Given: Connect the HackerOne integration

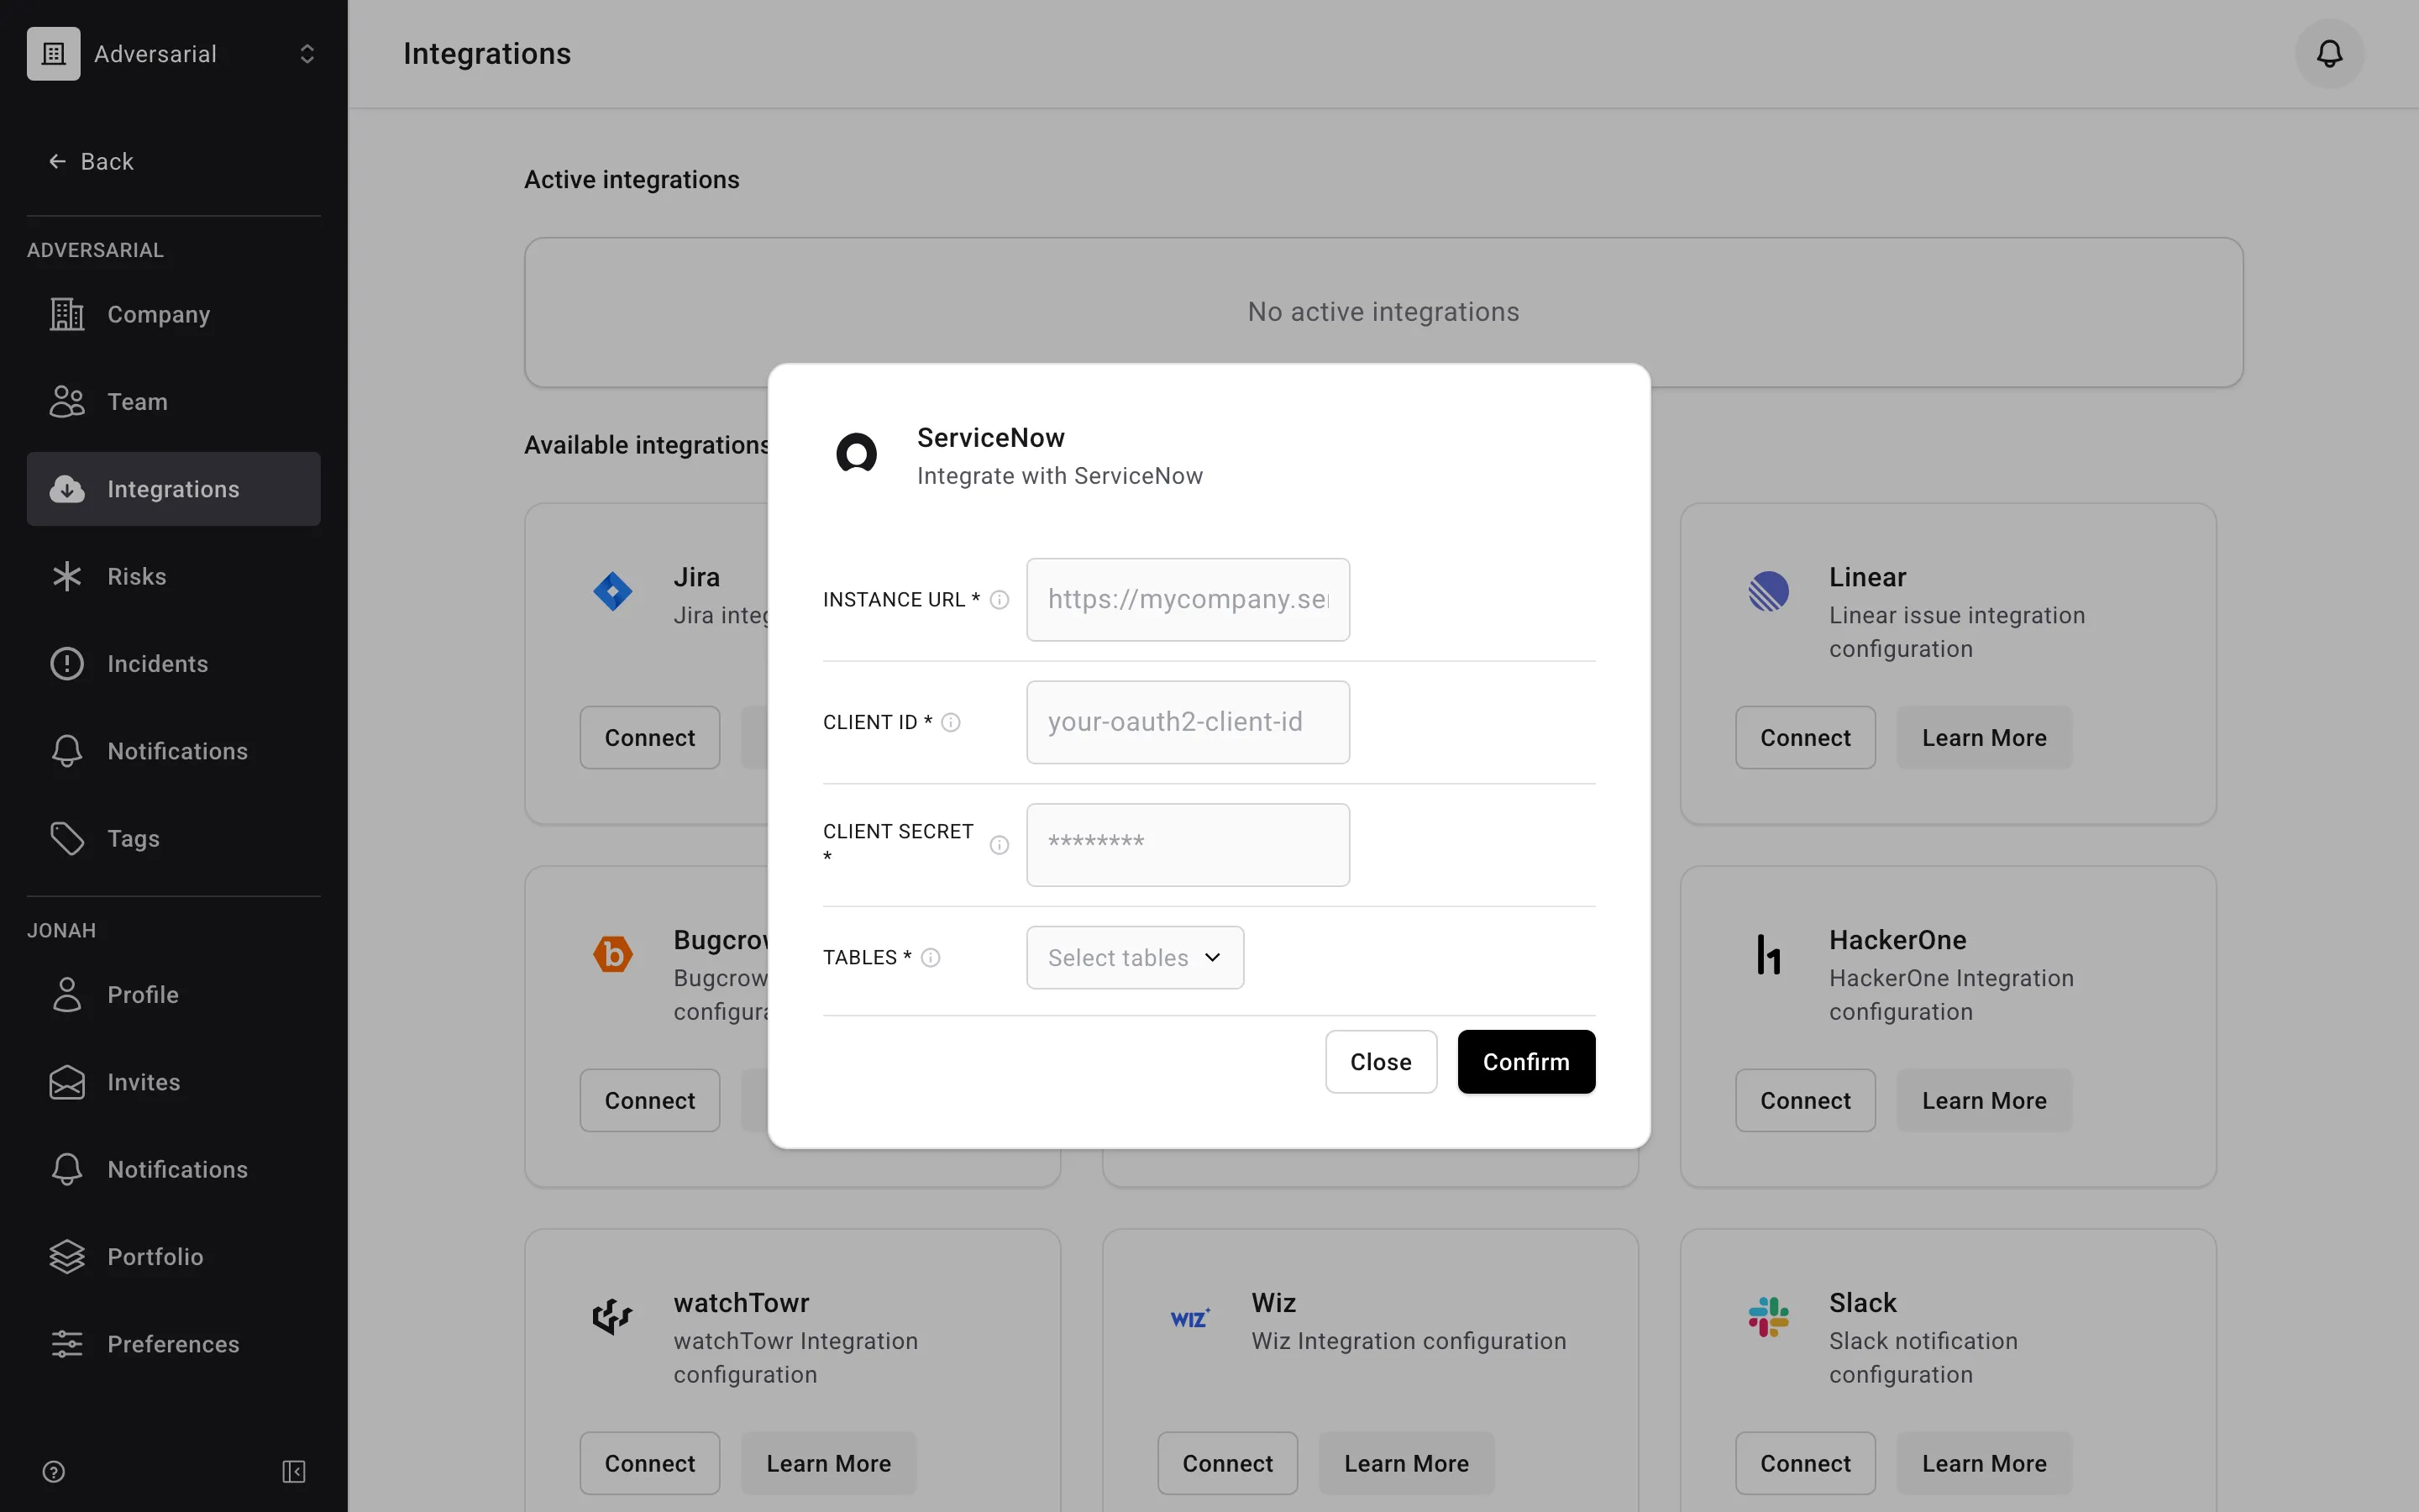Looking at the screenshot, I should (1805, 1100).
